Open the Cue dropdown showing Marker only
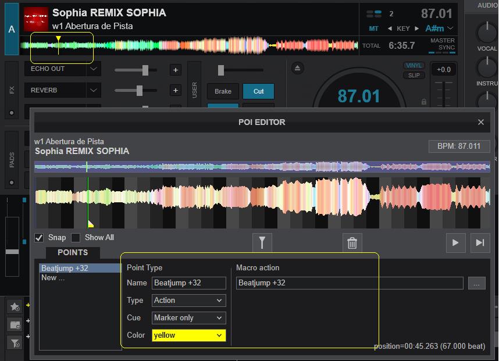The width and height of the screenshot is (499, 361). tap(188, 318)
